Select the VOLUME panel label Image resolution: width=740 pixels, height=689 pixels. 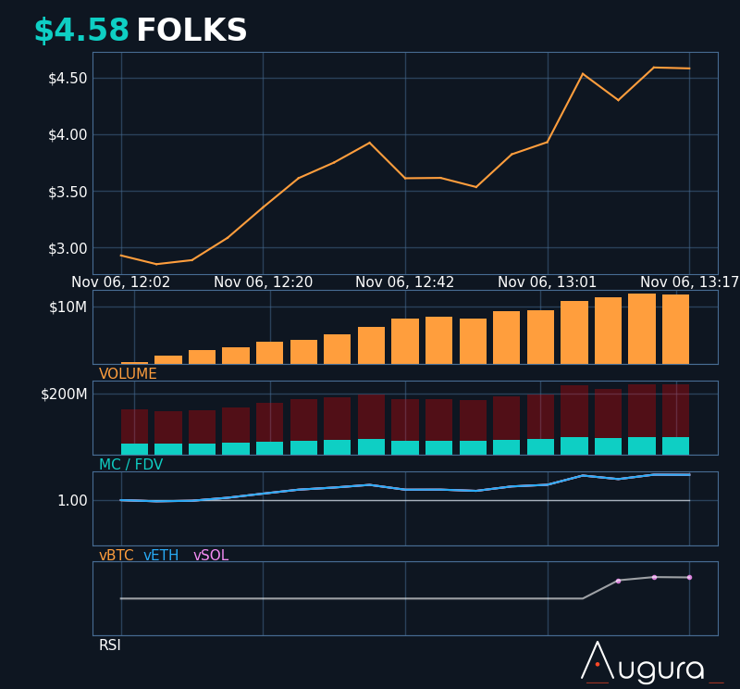128,374
